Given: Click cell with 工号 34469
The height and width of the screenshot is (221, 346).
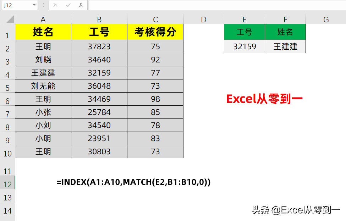Looking at the screenshot, I should (x=99, y=99).
